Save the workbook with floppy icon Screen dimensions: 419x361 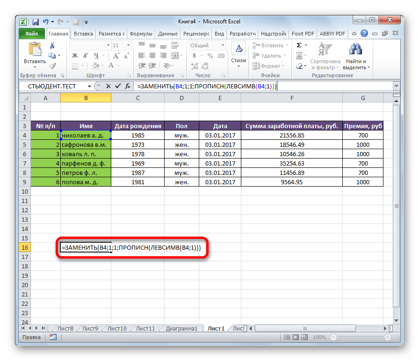pyautogui.click(x=35, y=22)
